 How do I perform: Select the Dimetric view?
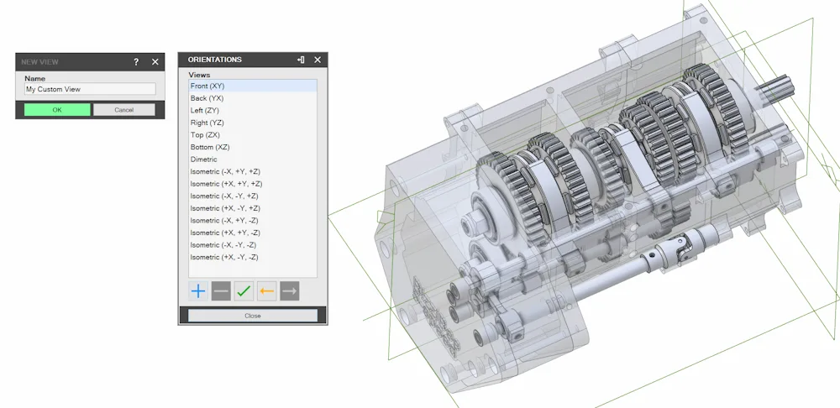coord(252,159)
